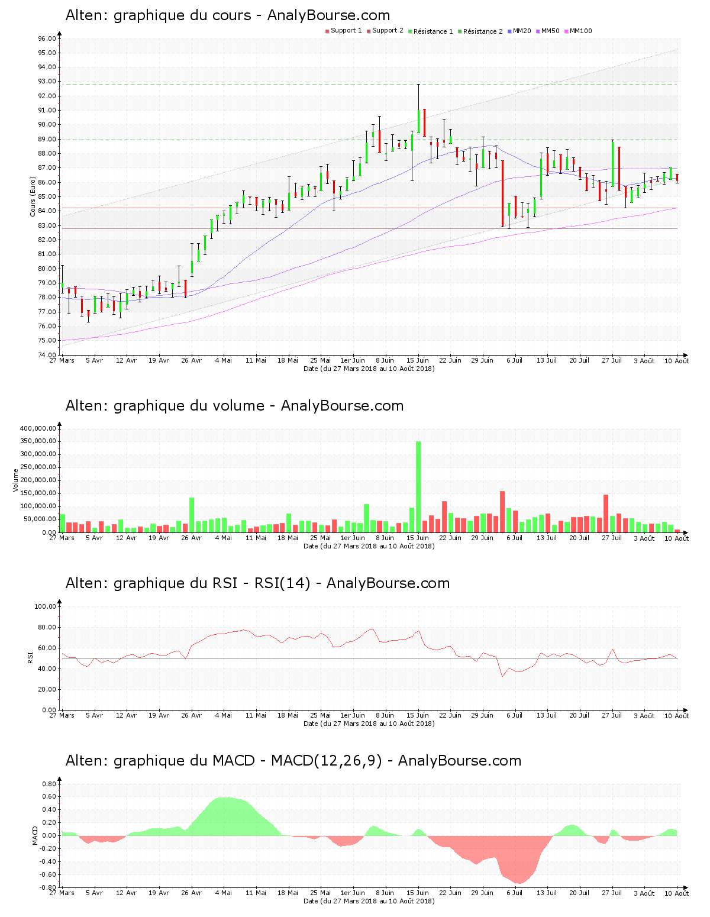
Task: Click '26 Avr' date label on price chart
Action: click(x=192, y=360)
